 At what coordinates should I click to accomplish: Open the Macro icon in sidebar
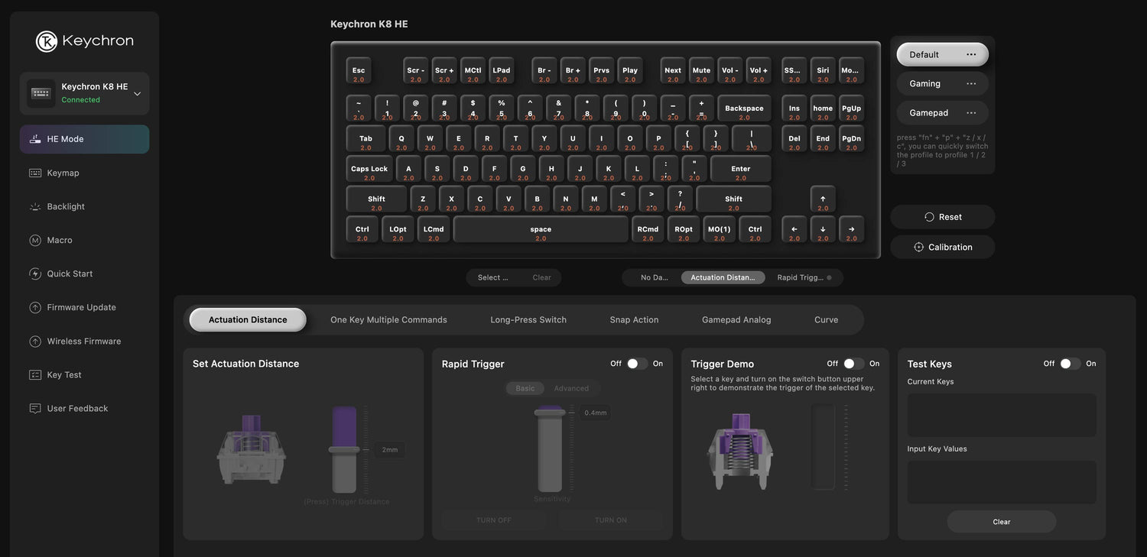(x=35, y=240)
